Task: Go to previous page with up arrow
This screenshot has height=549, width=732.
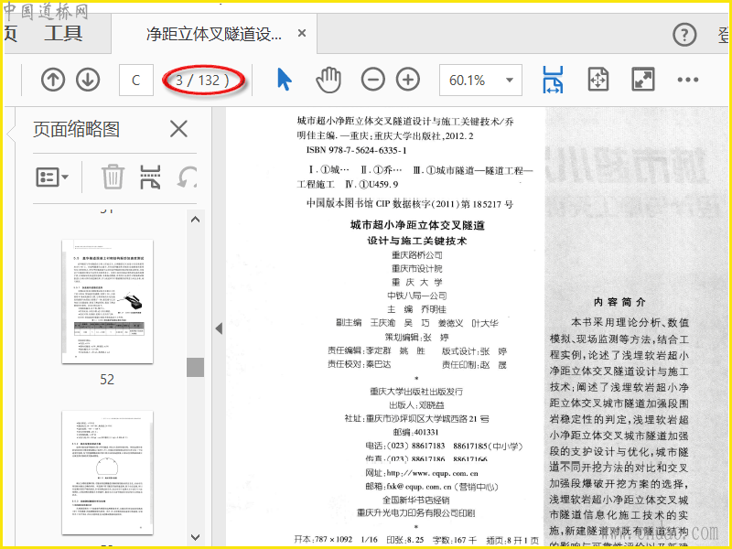Action: pyautogui.click(x=53, y=80)
